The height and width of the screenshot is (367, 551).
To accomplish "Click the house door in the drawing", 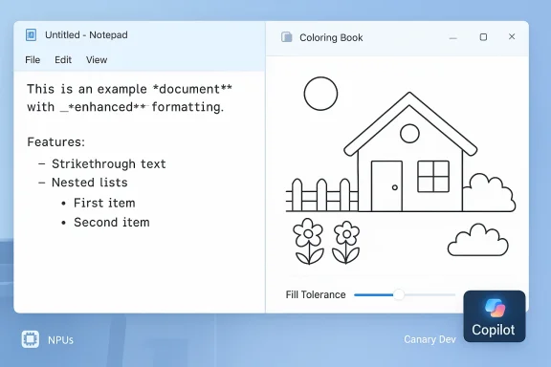I will [386, 186].
